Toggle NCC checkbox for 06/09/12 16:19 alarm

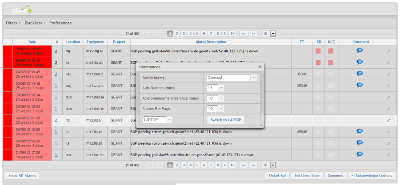coord(331,63)
